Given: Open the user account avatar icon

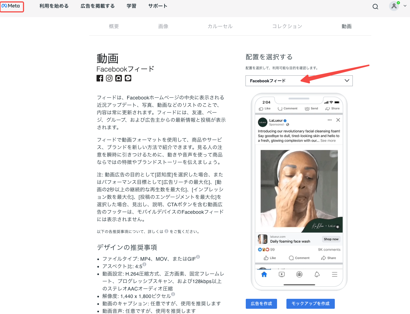Looking at the screenshot, I should (394, 6).
